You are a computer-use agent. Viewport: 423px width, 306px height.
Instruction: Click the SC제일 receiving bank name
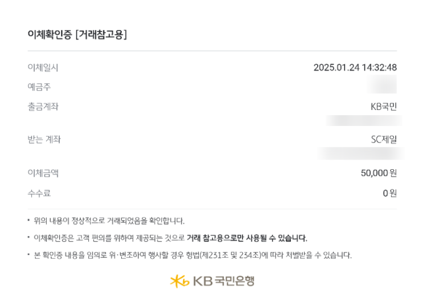coord(383,140)
